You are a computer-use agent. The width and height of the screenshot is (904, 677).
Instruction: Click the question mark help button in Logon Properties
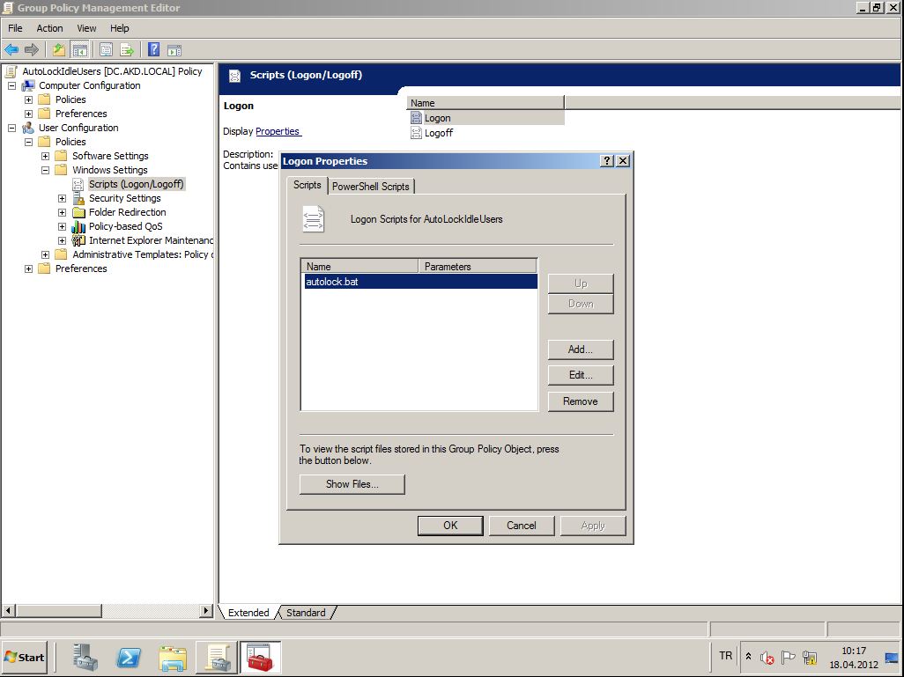606,161
